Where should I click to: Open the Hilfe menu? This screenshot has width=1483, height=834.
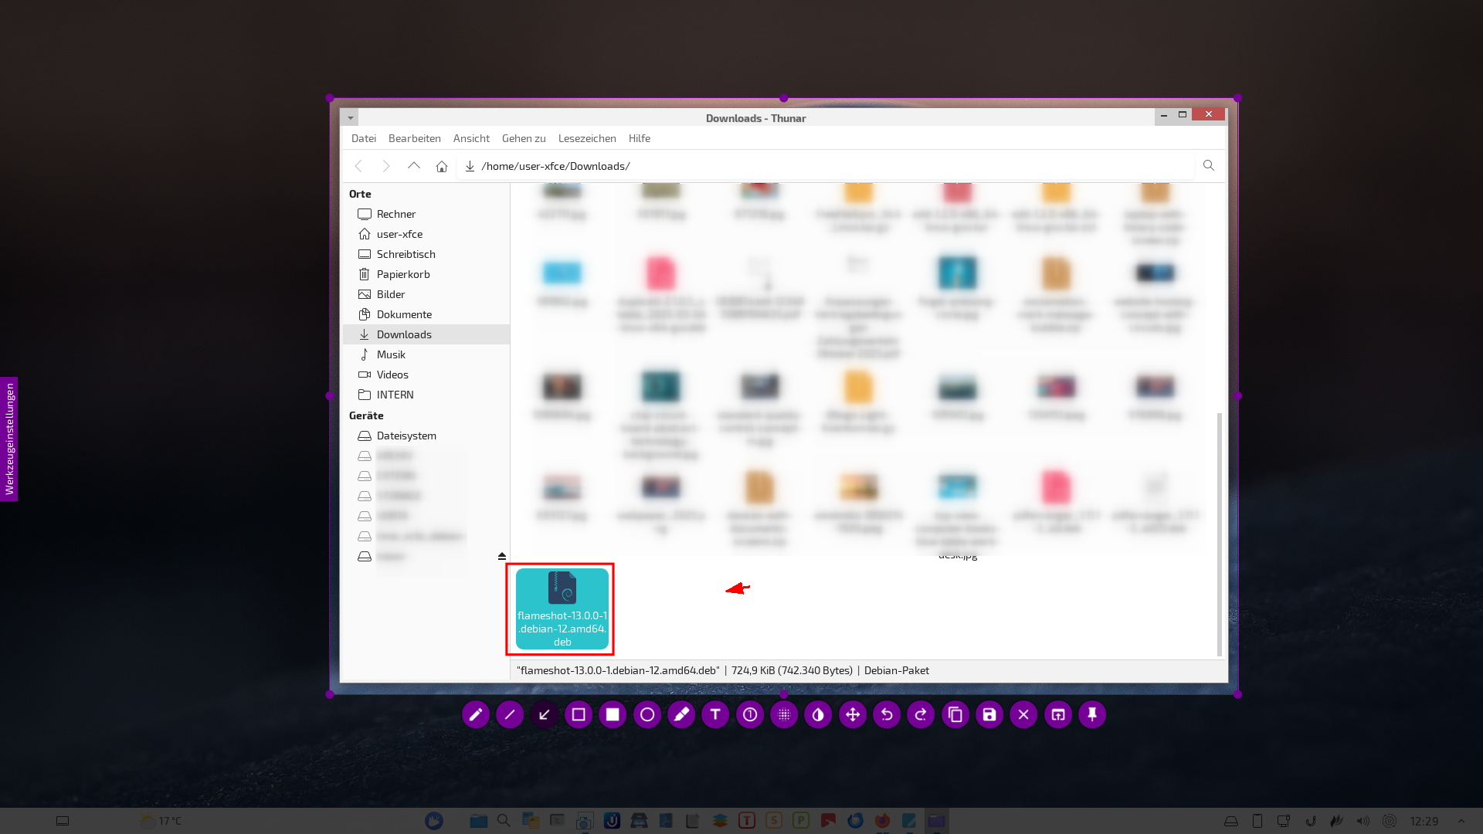pos(640,138)
